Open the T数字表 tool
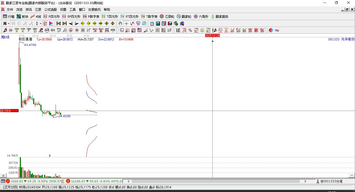Viewport: 355px width, 192px height. click(149, 16)
